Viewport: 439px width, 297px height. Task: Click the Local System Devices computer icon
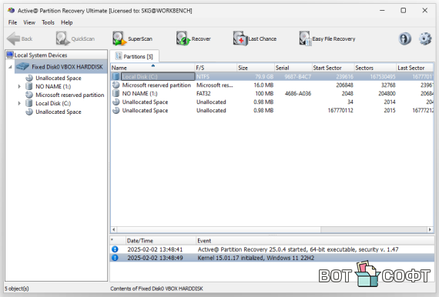10,55
